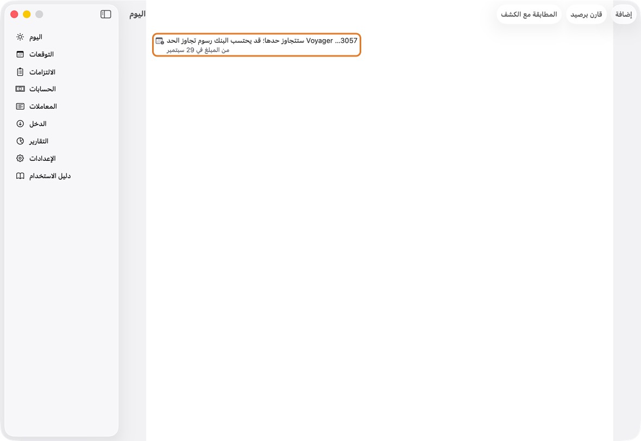Toggle the sidebar with the panel icon
Viewport: 641px width, 441px height.
tap(105, 14)
